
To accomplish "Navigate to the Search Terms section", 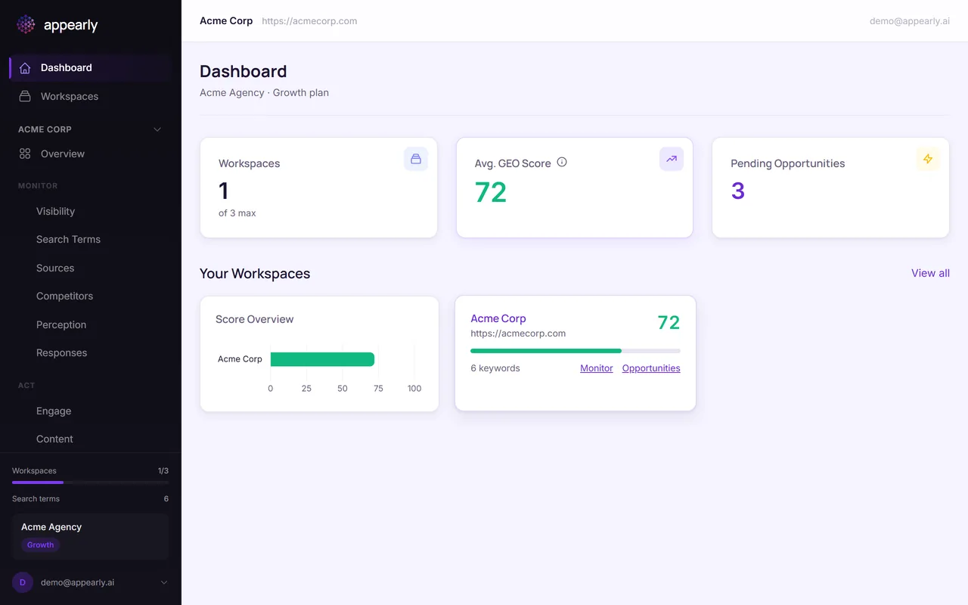I will (x=68, y=239).
